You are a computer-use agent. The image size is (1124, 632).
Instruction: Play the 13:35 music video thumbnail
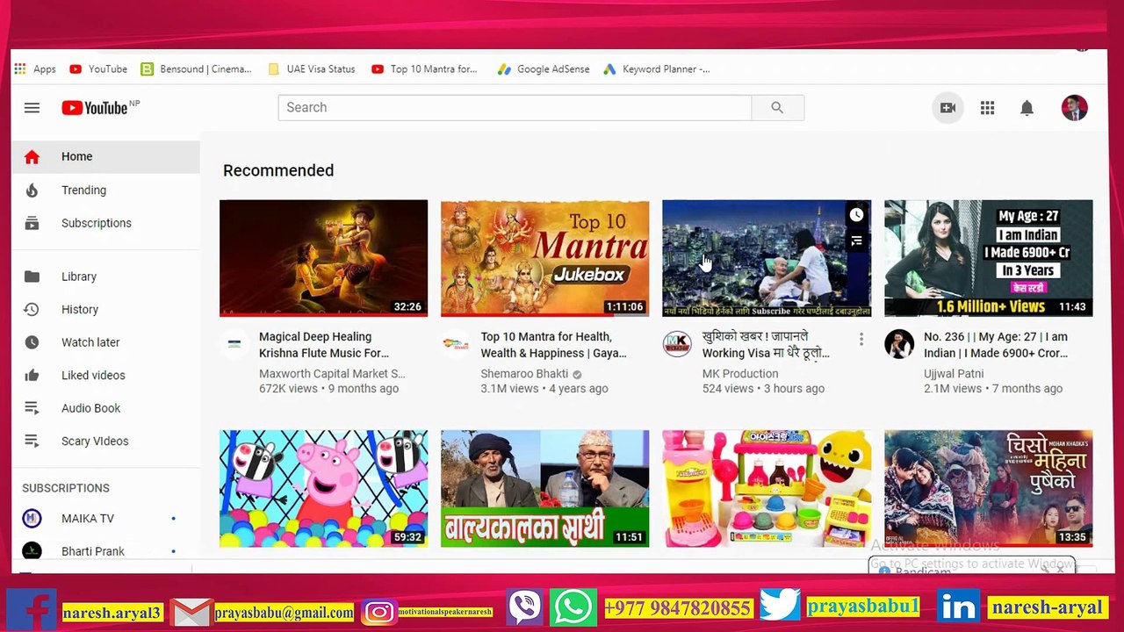[988, 488]
